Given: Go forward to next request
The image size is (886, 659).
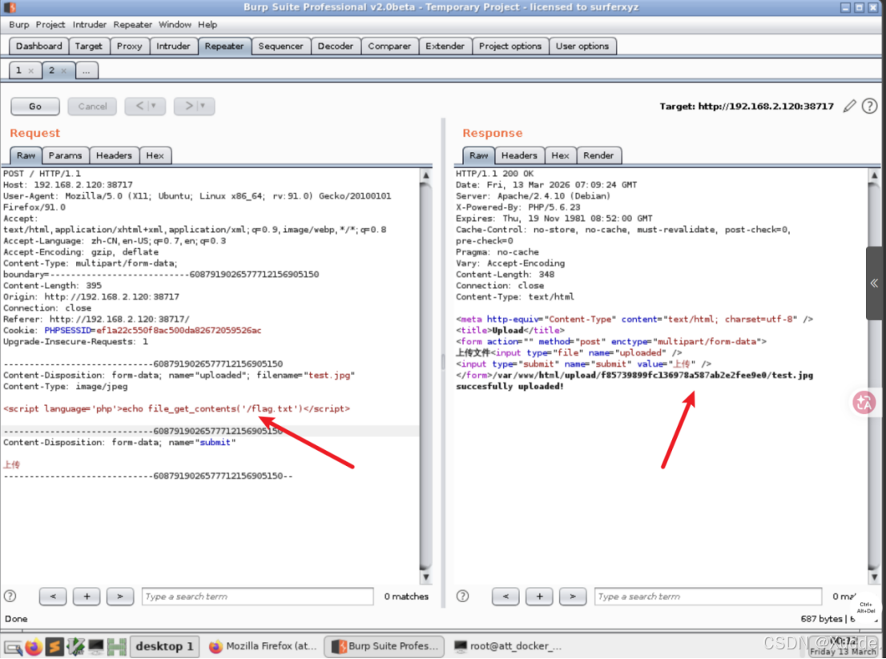Looking at the screenshot, I should (x=187, y=106).
